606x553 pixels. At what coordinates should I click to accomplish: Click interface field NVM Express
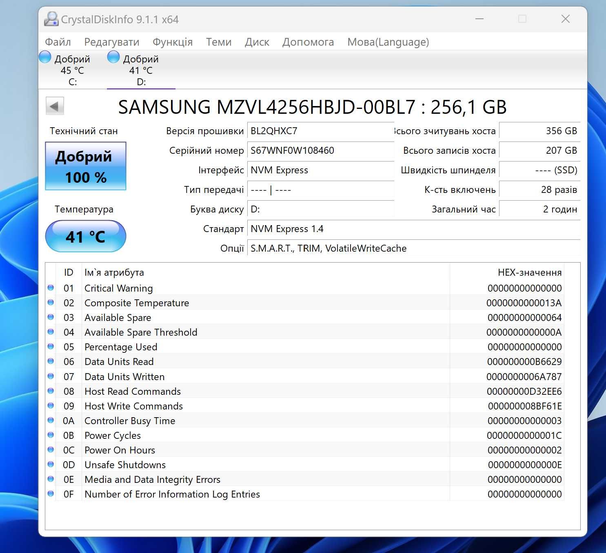coord(321,170)
